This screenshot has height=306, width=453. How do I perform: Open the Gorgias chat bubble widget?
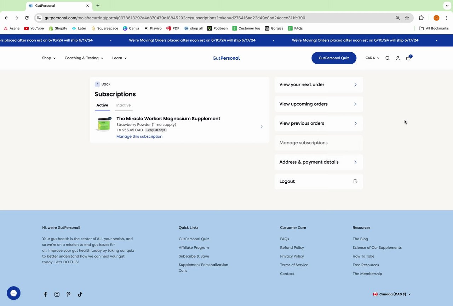[x=13, y=293]
